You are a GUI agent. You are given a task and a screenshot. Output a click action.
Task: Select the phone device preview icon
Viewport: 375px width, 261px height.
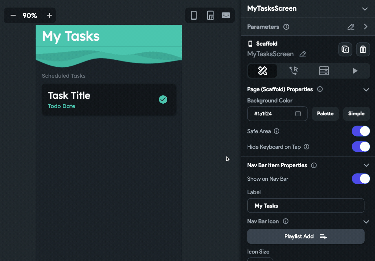(x=194, y=15)
